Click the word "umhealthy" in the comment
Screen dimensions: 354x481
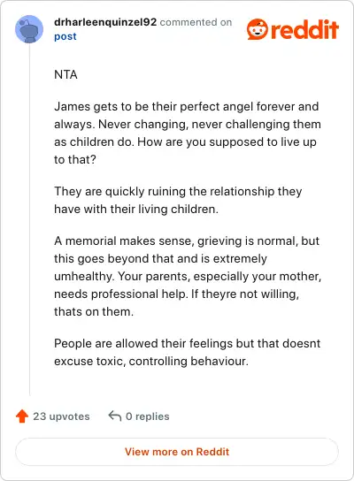click(83, 277)
